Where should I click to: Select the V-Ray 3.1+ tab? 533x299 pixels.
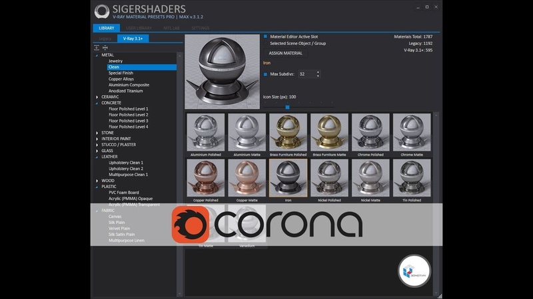[133, 39]
